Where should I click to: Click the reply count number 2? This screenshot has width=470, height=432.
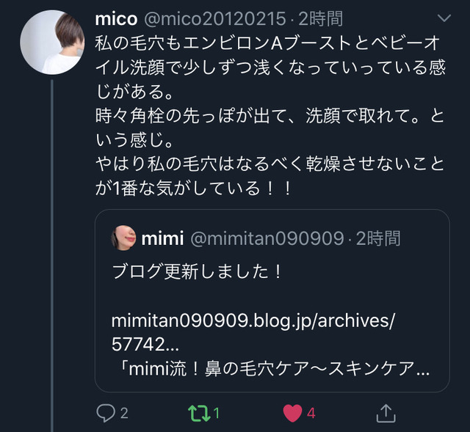coord(124,414)
